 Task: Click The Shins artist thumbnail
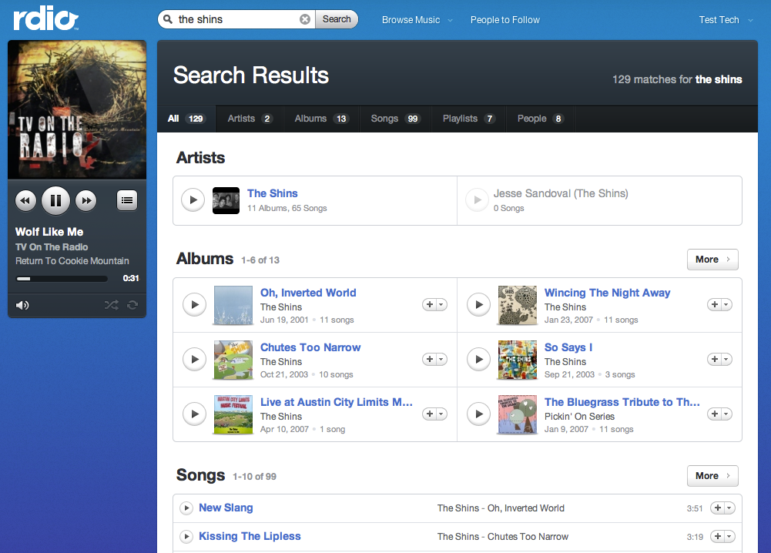[x=226, y=200]
